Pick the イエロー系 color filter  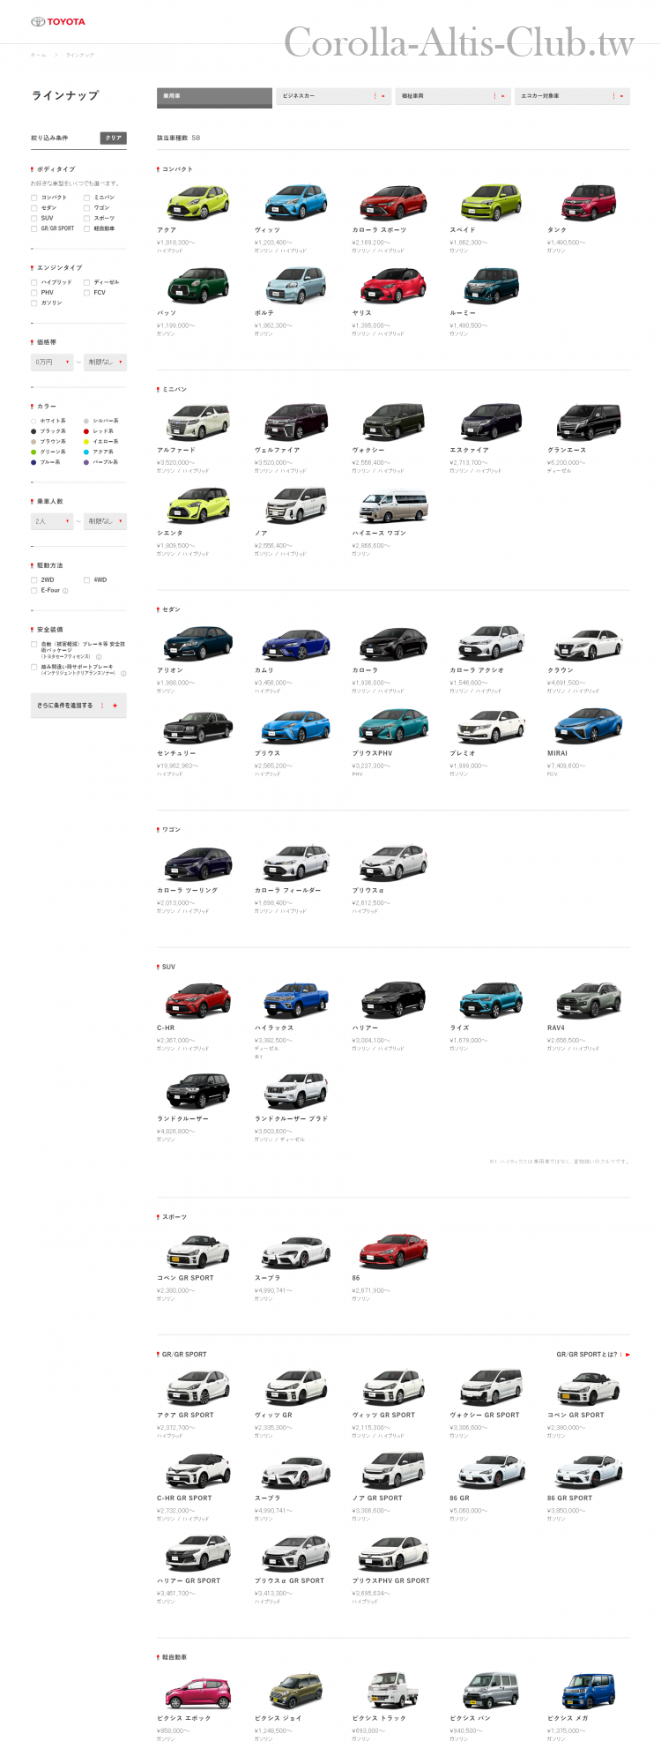pos(100,442)
